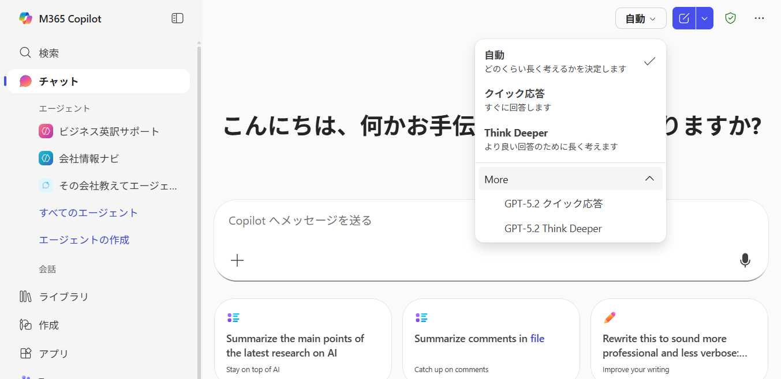Viewport: 781px width, 379px height.
Task: Open 会社情報ナビ agent
Action: click(88, 158)
